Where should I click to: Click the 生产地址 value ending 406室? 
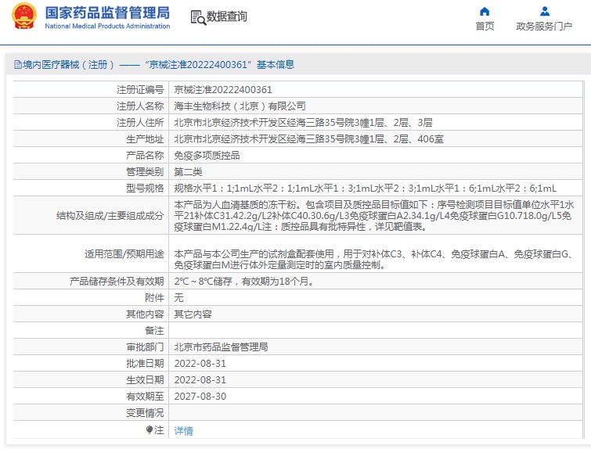308,139
